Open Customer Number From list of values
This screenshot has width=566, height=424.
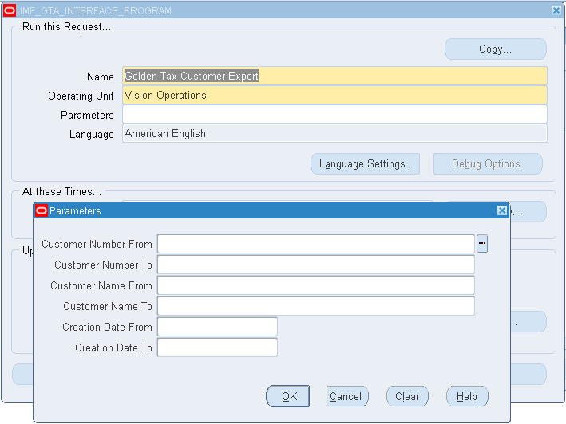point(482,244)
